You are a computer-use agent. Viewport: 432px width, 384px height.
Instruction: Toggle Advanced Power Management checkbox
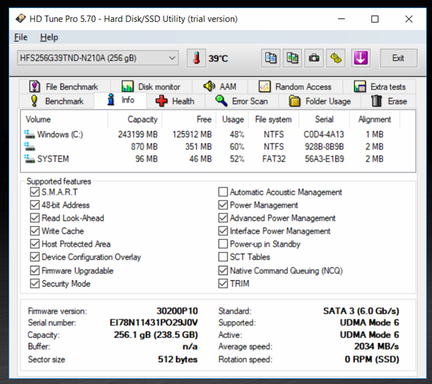click(223, 217)
